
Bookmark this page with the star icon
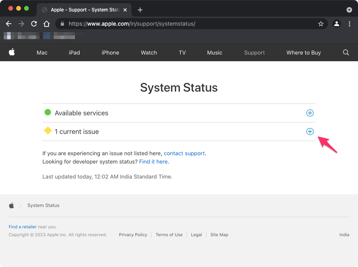(321, 24)
